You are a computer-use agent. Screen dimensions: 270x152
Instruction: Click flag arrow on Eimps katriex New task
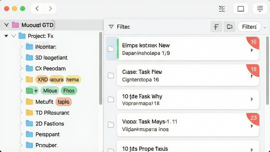pos(252,50)
